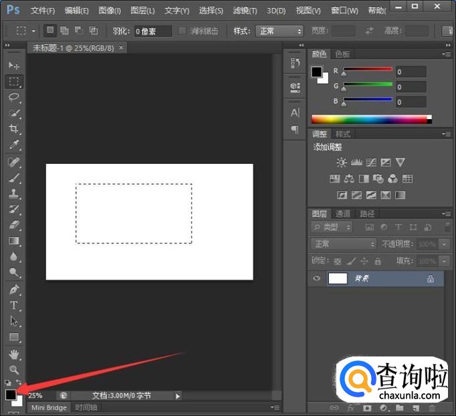Click the Add to selection mode button
This screenshot has width=456, height=416.
pos(64,31)
